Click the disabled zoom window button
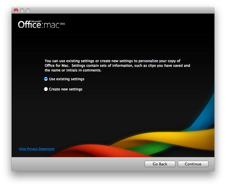Screen dimensions: 226x187 point(28,11)
